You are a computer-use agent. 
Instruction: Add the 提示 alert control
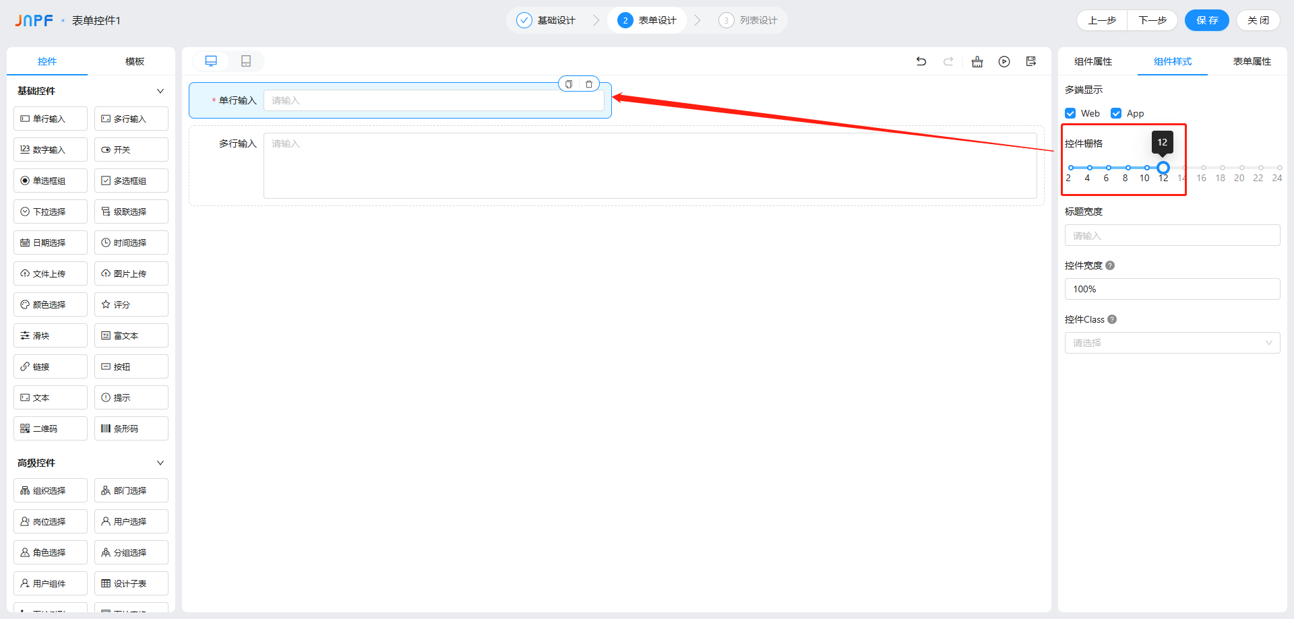point(131,397)
